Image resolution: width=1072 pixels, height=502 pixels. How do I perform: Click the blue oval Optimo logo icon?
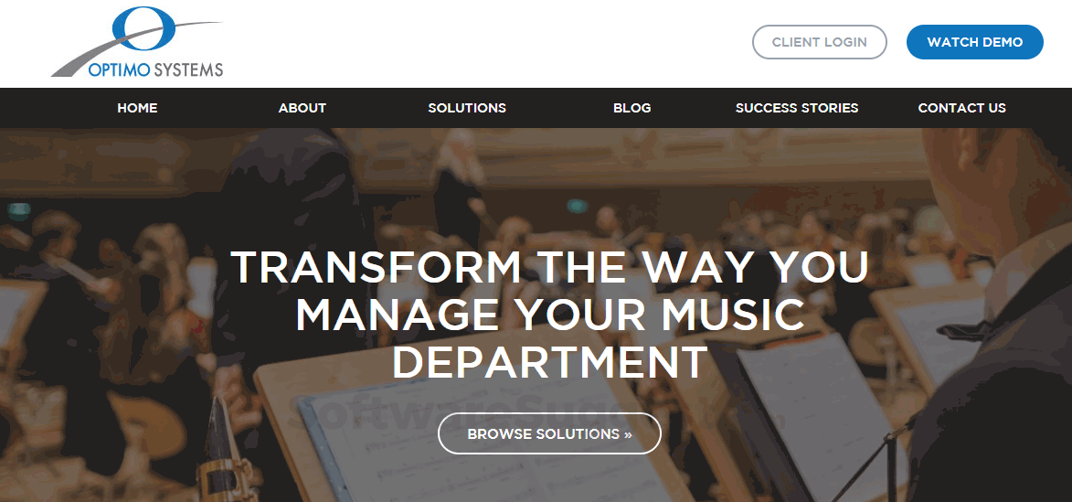point(143,28)
